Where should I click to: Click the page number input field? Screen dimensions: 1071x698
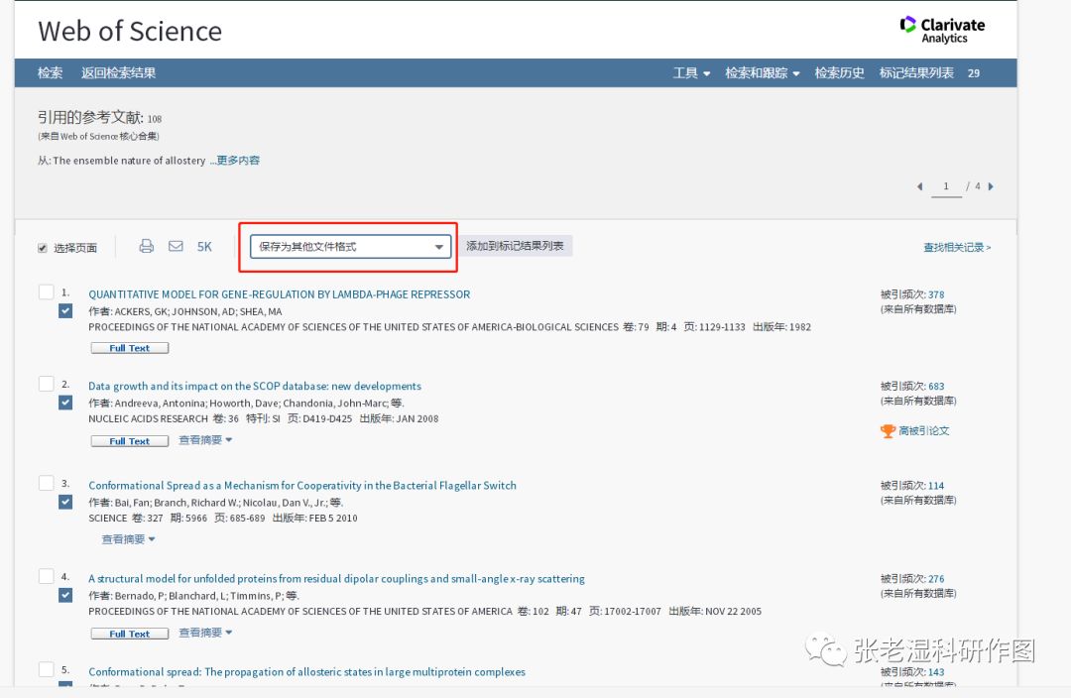946,186
